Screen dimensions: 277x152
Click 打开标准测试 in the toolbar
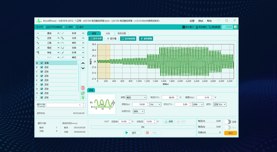54,27
